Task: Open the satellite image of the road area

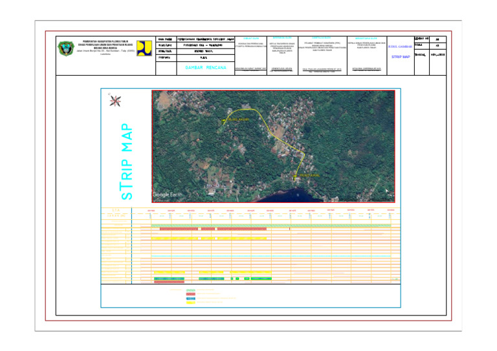Action: click(x=273, y=146)
